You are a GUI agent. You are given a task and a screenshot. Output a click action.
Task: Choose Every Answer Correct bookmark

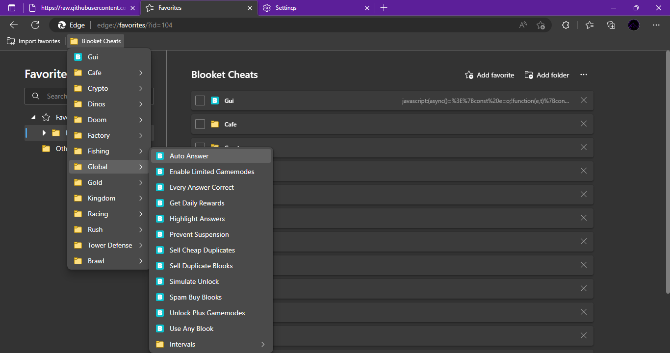tap(211, 187)
